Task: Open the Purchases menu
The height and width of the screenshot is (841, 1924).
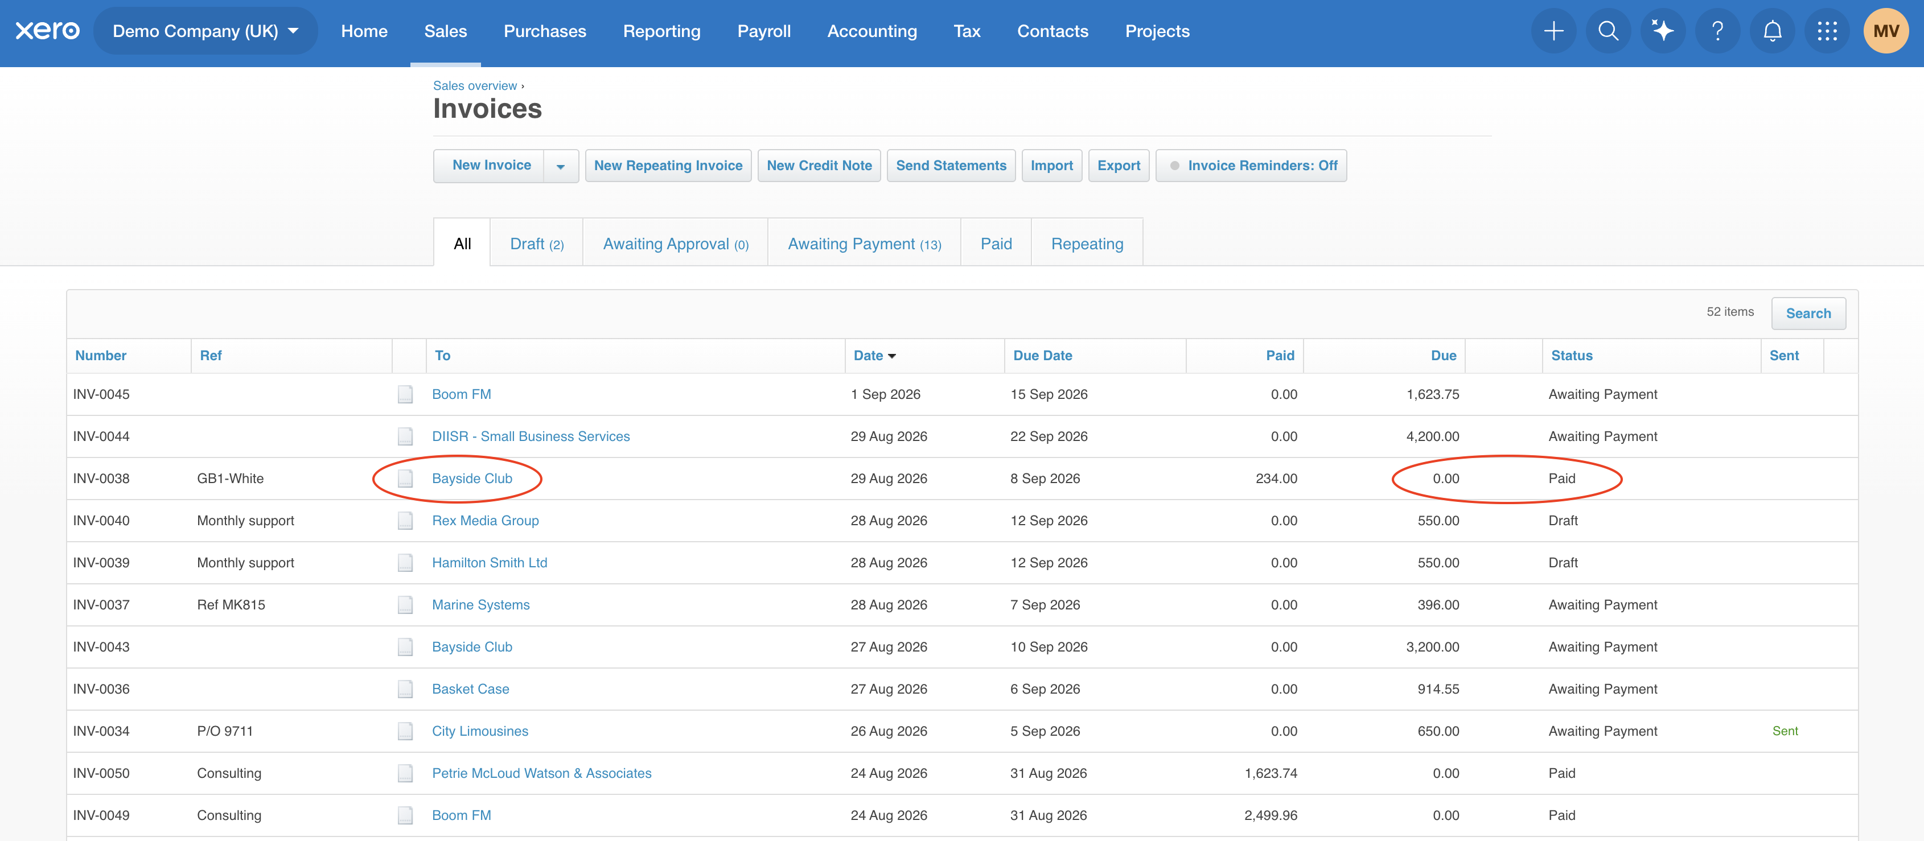Action: tap(545, 31)
